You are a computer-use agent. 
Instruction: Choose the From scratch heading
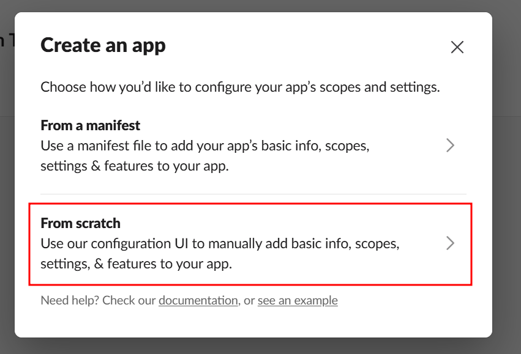80,223
